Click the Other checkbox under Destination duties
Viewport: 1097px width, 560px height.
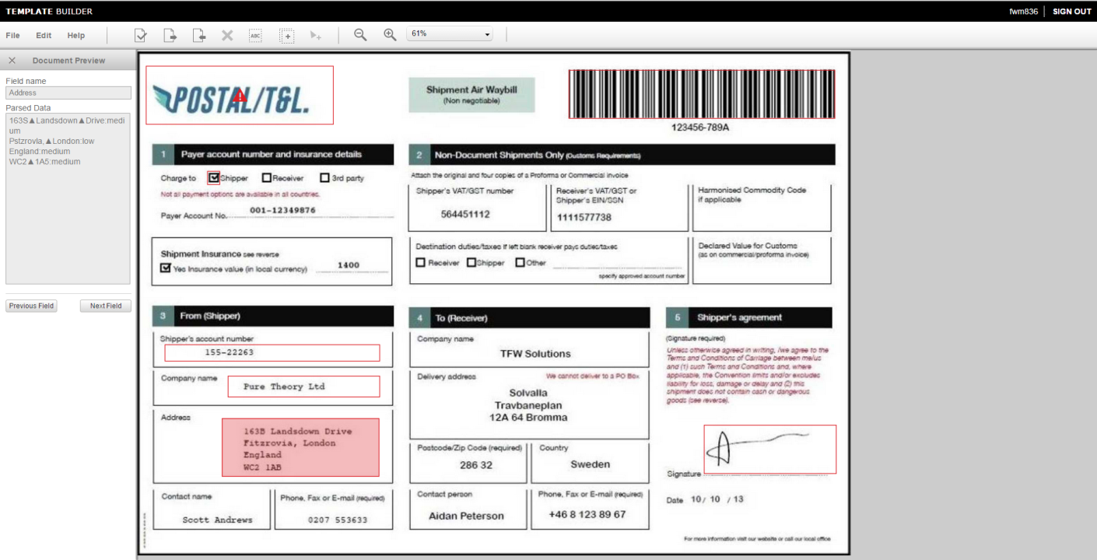(x=520, y=263)
